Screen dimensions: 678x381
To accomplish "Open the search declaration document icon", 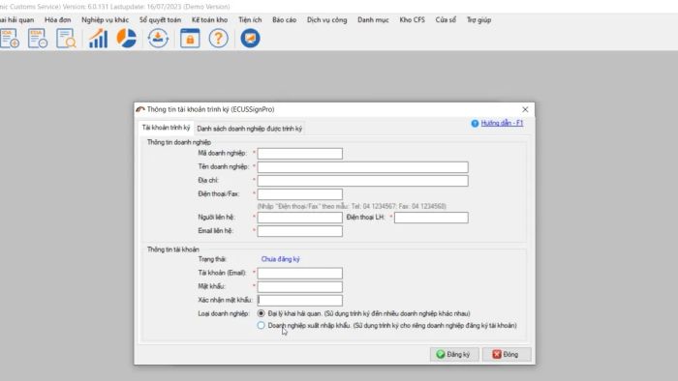I will tap(66, 39).
